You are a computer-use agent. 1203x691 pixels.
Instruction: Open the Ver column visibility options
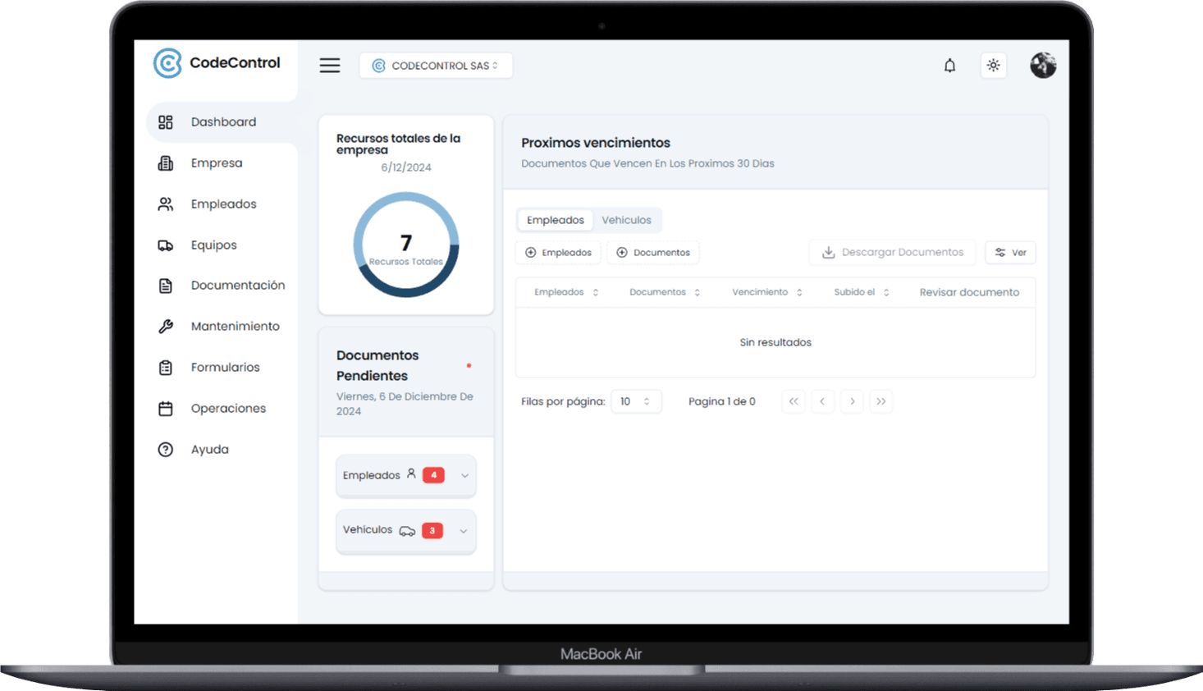click(x=1010, y=253)
